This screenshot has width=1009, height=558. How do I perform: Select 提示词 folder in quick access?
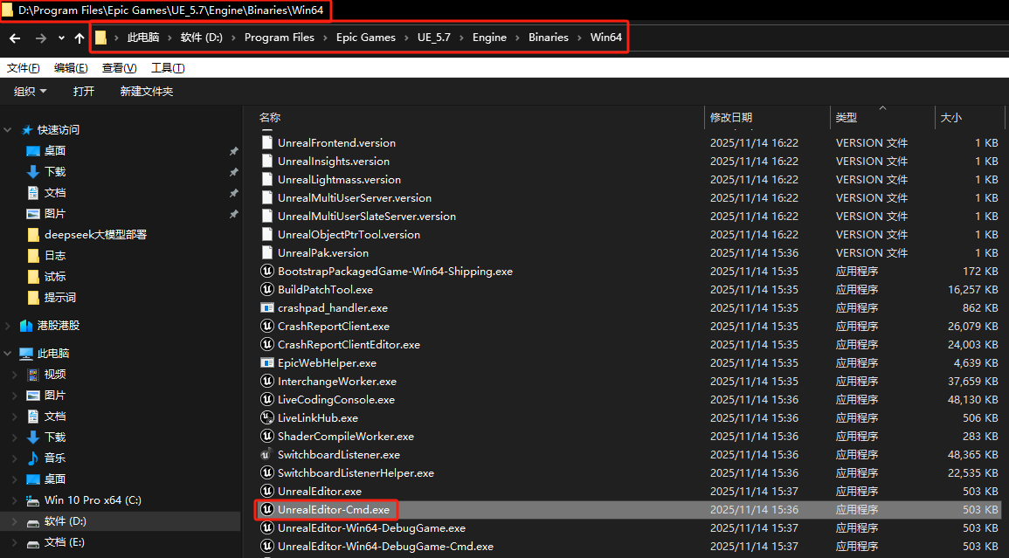(x=60, y=298)
